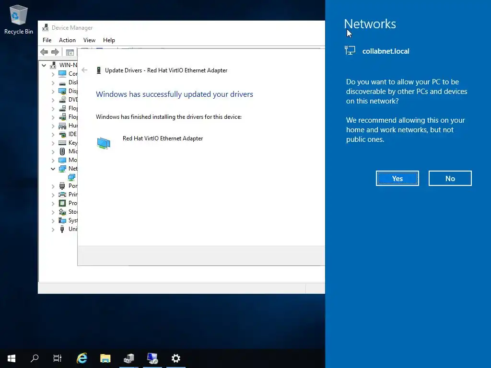Image resolution: width=491 pixels, height=368 pixels.
Task: Click the first Floppy category icon
Action: point(62,108)
